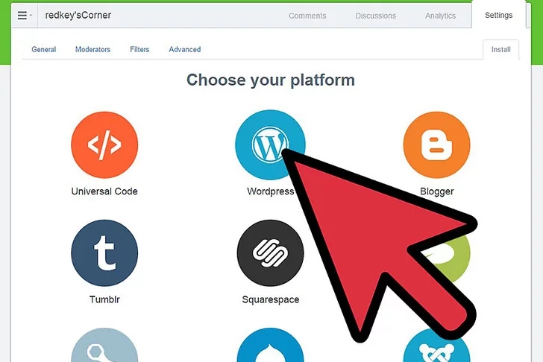Open General settings link
This screenshot has width=543, height=362.
pyautogui.click(x=43, y=49)
